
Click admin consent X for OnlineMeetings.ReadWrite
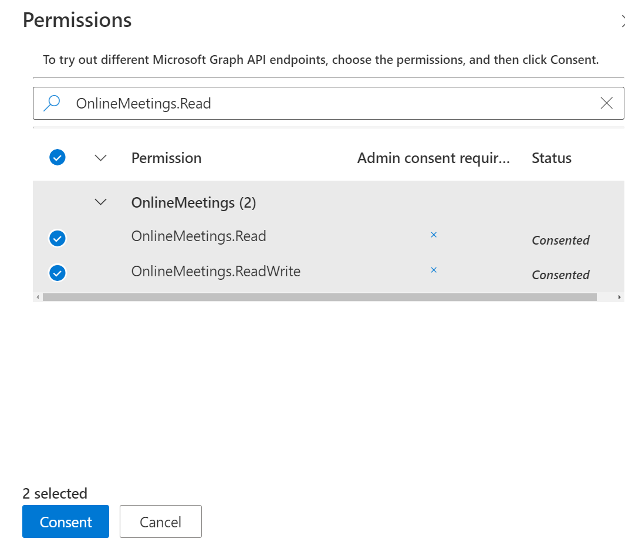click(434, 270)
